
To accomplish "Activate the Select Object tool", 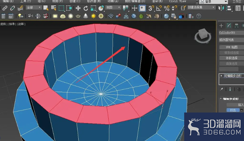I will coord(46,8).
